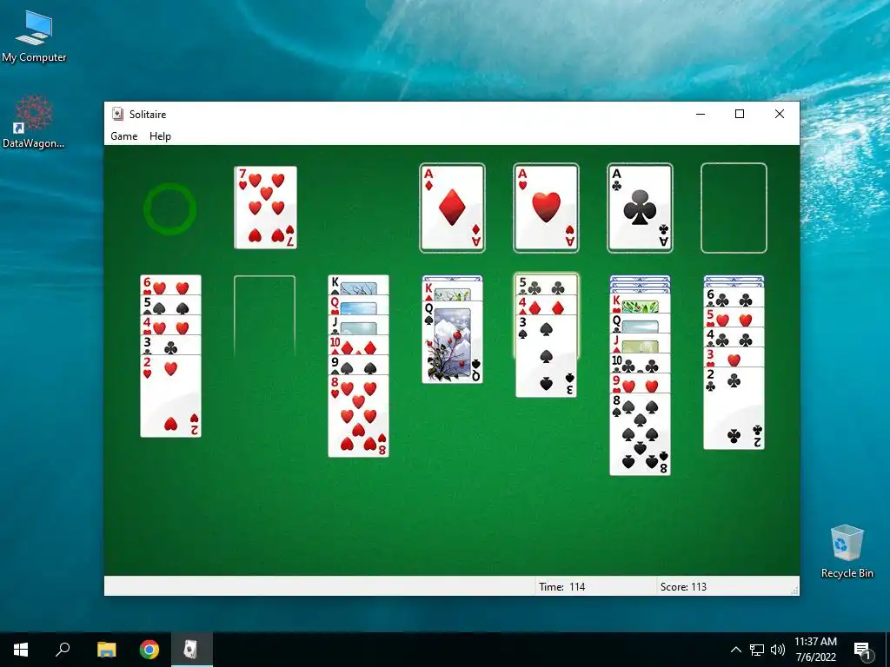
Task: Select the 5 of hearts in last column
Action: [734, 318]
